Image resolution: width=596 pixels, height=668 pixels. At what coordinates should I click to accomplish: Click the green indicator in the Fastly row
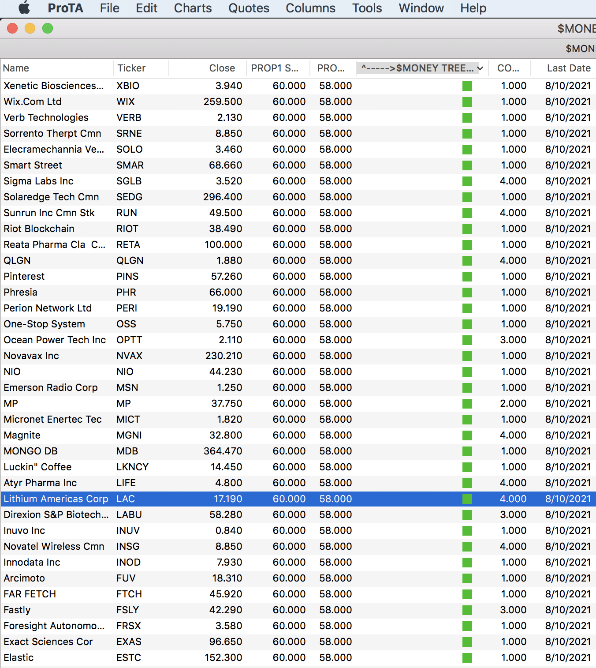[467, 610]
